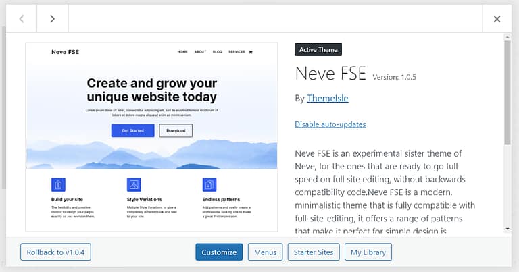
Task: Go to the previous theme arrow
Action: pyautogui.click(x=22, y=19)
